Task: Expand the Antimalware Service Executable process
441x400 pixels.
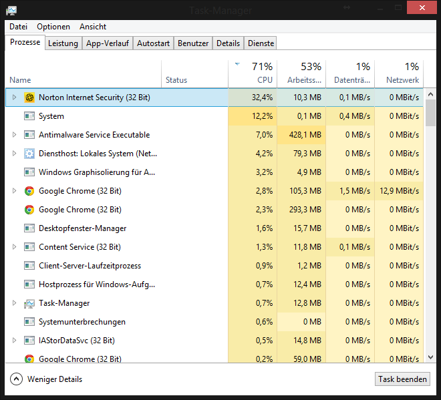Action: coord(14,135)
